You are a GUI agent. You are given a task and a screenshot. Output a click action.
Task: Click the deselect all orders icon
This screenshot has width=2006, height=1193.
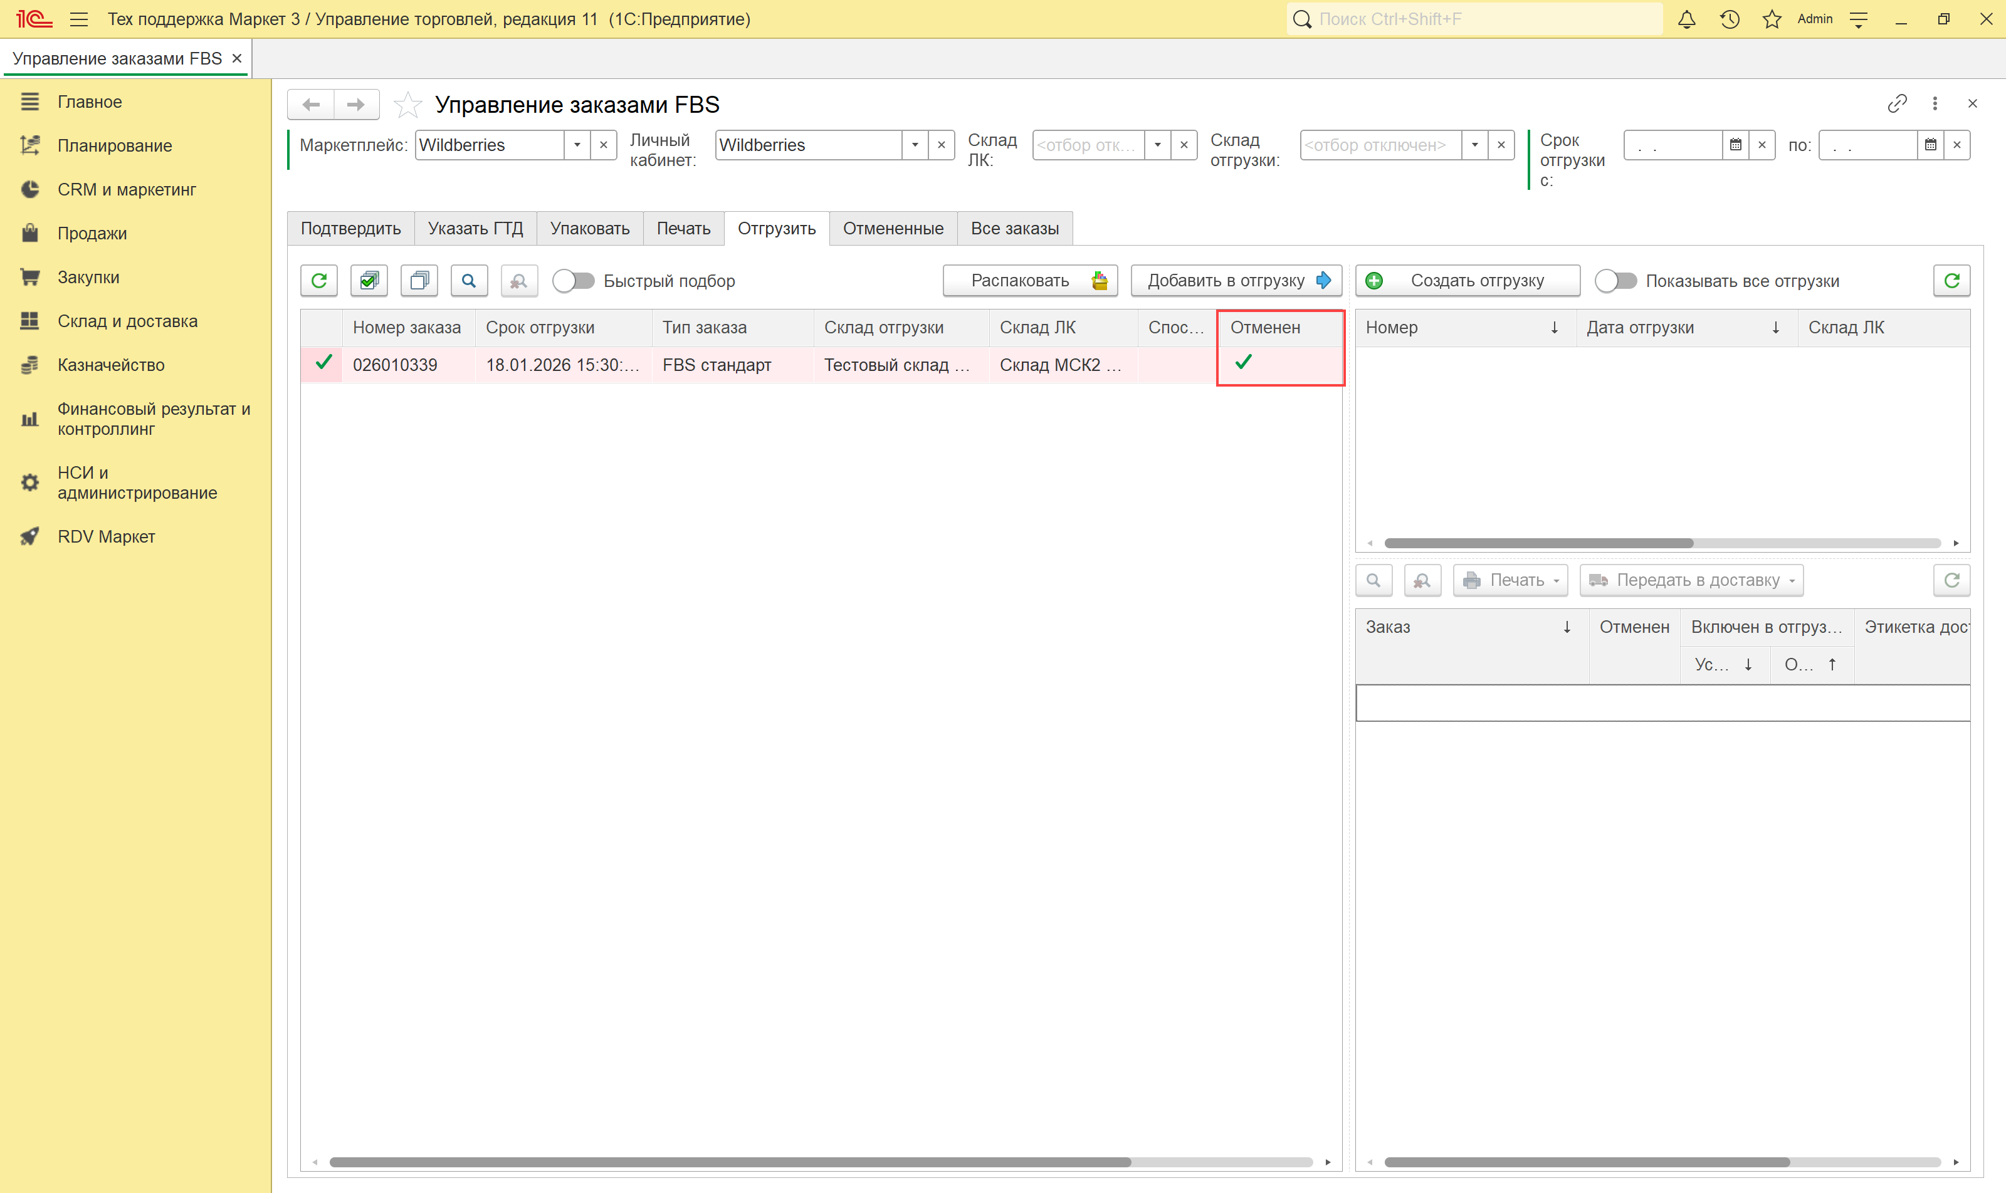[x=419, y=281]
